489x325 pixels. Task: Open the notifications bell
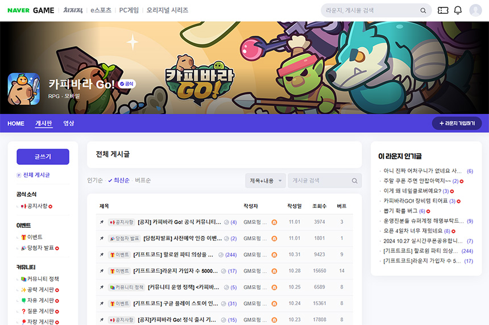coord(458,10)
